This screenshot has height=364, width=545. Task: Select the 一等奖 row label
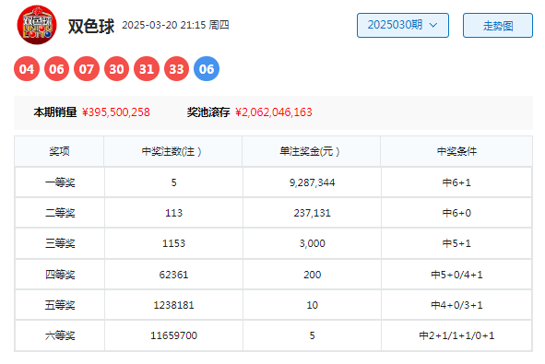point(60,182)
